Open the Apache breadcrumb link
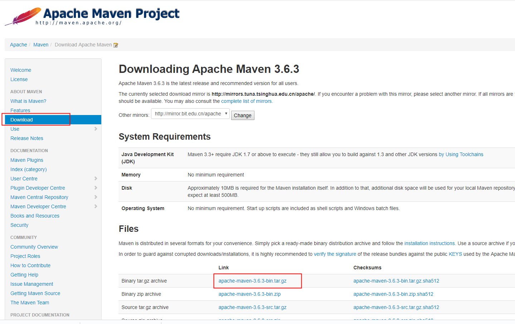This screenshot has width=515, height=324. (x=19, y=45)
